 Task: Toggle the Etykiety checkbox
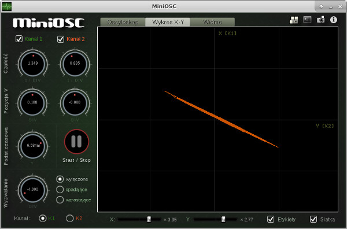(271, 219)
